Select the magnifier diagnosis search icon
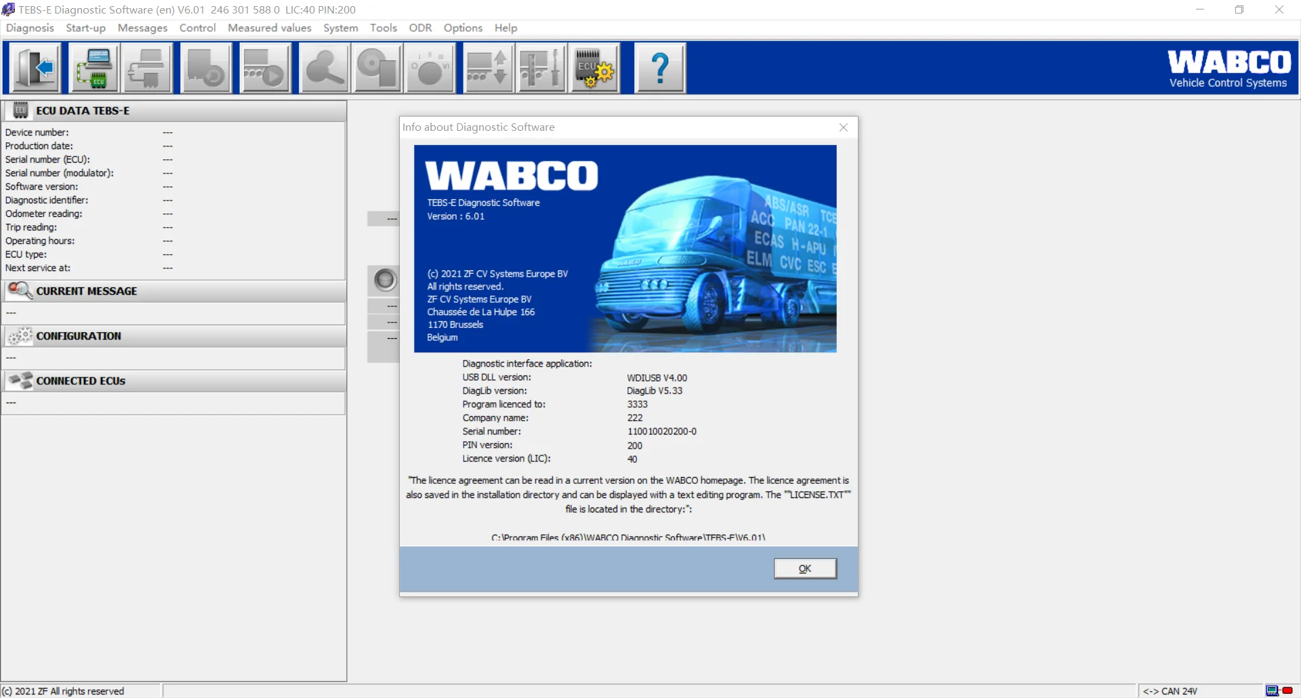This screenshot has height=698, width=1301. 325,68
